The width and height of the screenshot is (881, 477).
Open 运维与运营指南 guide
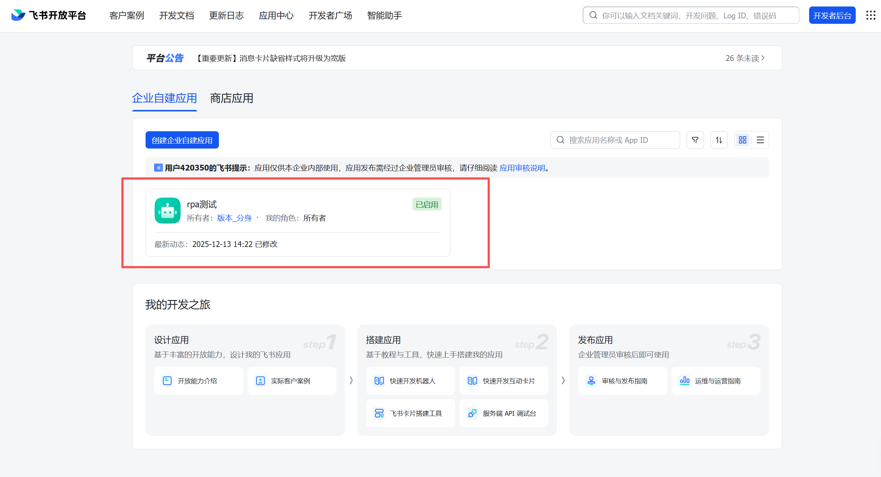pos(716,381)
